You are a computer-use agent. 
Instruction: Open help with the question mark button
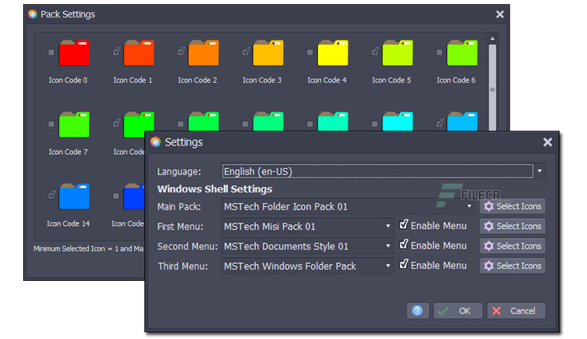point(417,310)
